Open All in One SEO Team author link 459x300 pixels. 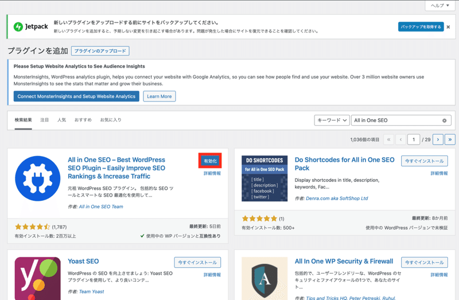tap(101, 207)
